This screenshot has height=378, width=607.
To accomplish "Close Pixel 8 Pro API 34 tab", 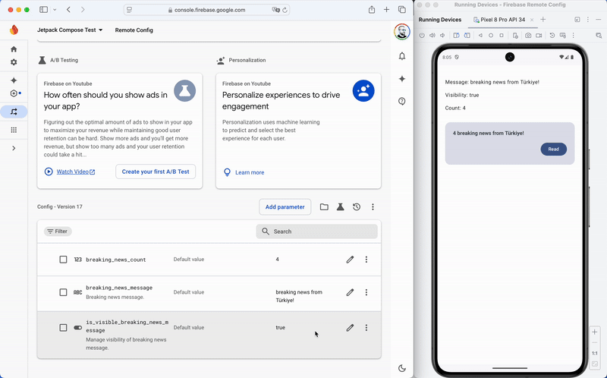I will click(x=532, y=20).
